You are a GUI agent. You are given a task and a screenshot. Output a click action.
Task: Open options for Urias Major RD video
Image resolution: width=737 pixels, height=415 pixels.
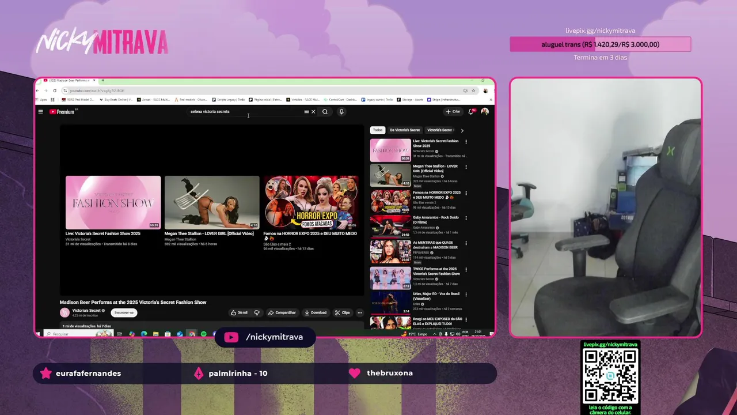(466, 295)
